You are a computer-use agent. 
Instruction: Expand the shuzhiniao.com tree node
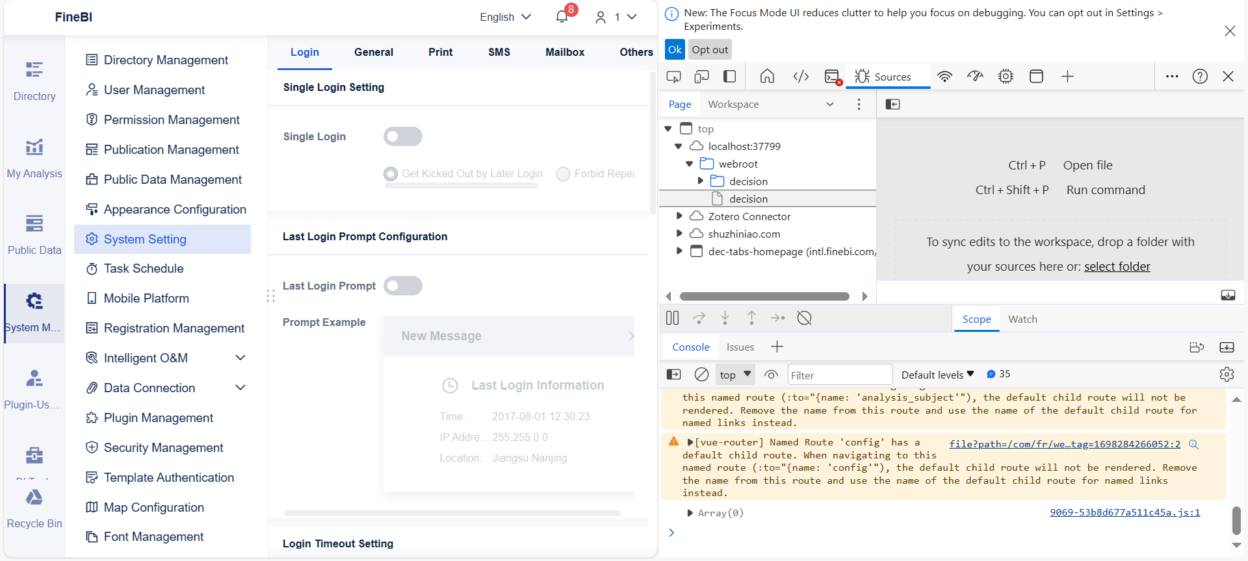pyautogui.click(x=679, y=234)
